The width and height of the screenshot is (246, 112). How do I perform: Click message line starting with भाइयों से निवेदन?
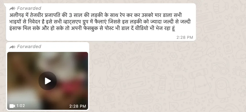pos(100,22)
